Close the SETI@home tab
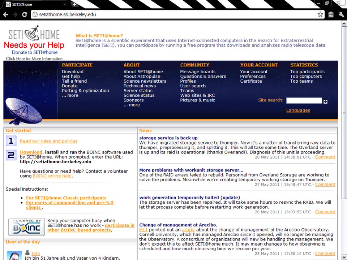The width and height of the screenshot is (347, 260). [x=65, y=4]
